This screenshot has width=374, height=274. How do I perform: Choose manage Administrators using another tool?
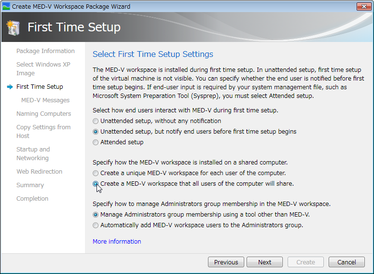coord(96,215)
